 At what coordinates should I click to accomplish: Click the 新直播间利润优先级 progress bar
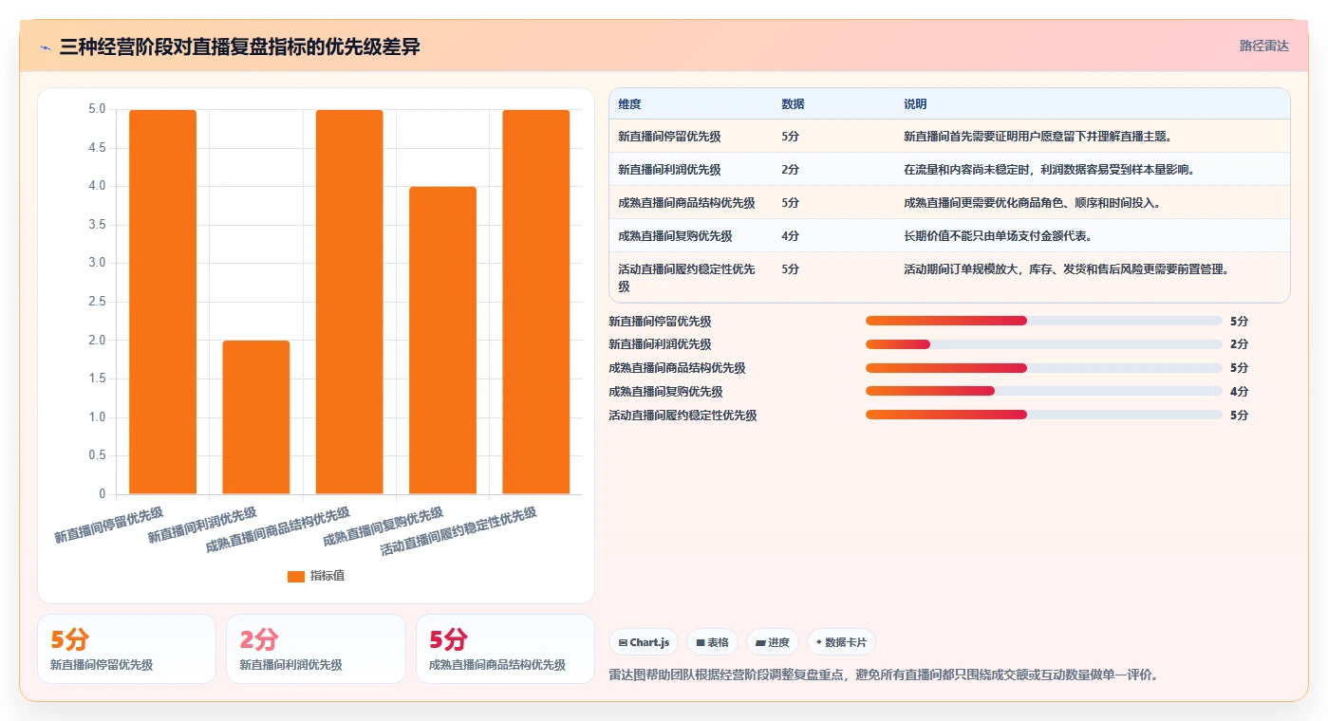[1044, 344]
